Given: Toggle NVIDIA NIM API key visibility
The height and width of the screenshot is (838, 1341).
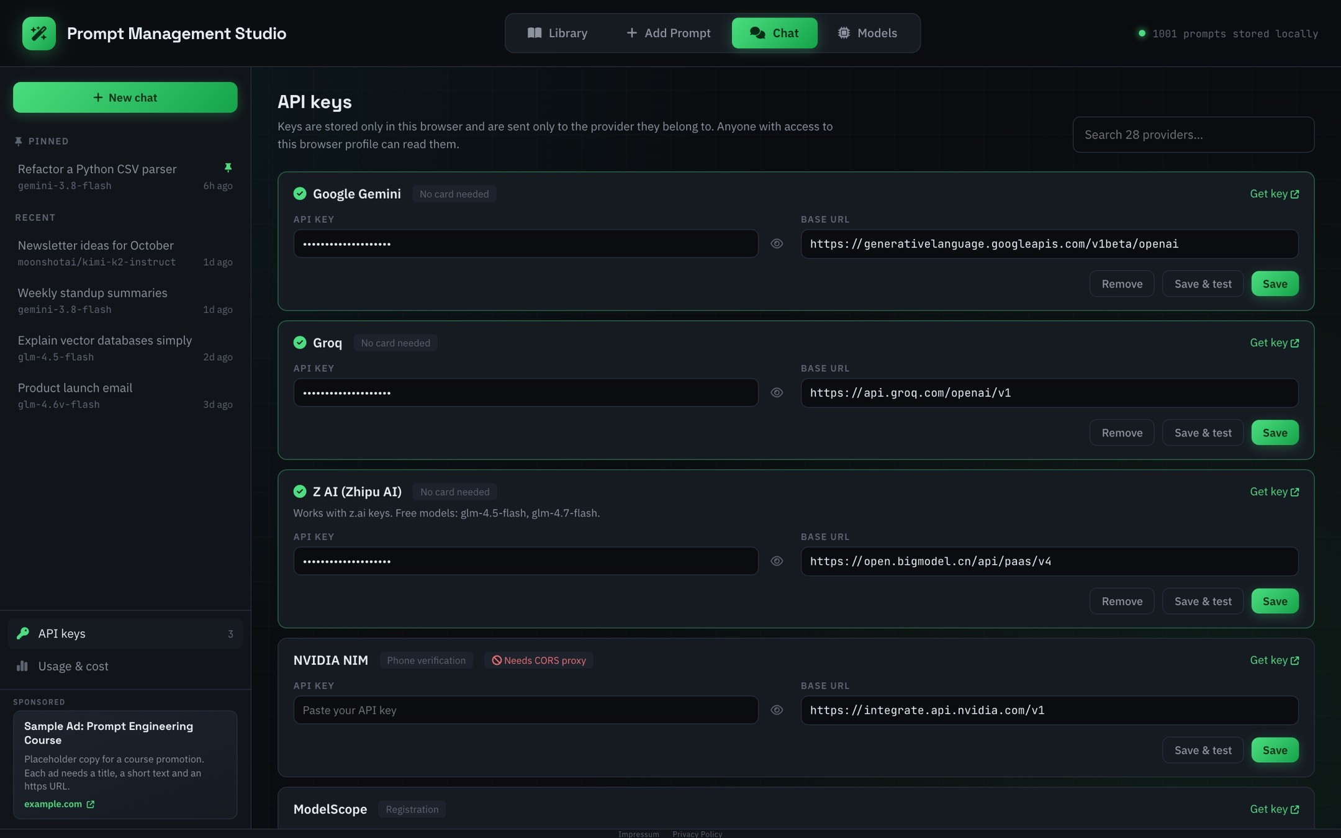Looking at the screenshot, I should tap(777, 710).
